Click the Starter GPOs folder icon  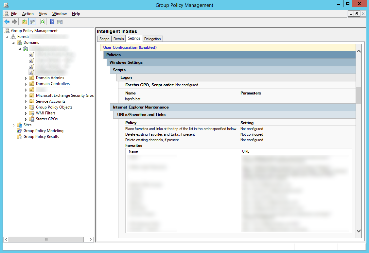(32, 119)
